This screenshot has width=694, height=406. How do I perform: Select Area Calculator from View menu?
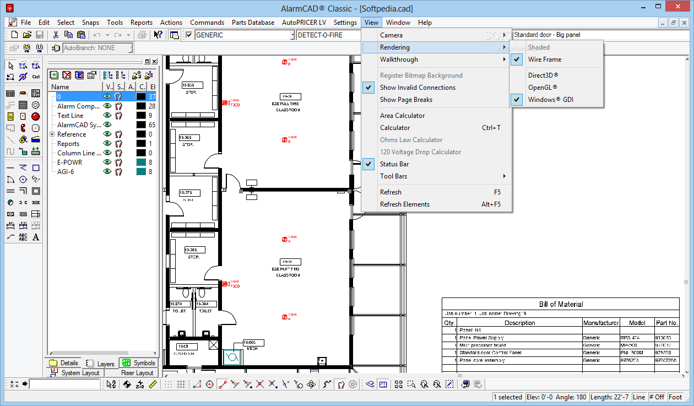403,116
